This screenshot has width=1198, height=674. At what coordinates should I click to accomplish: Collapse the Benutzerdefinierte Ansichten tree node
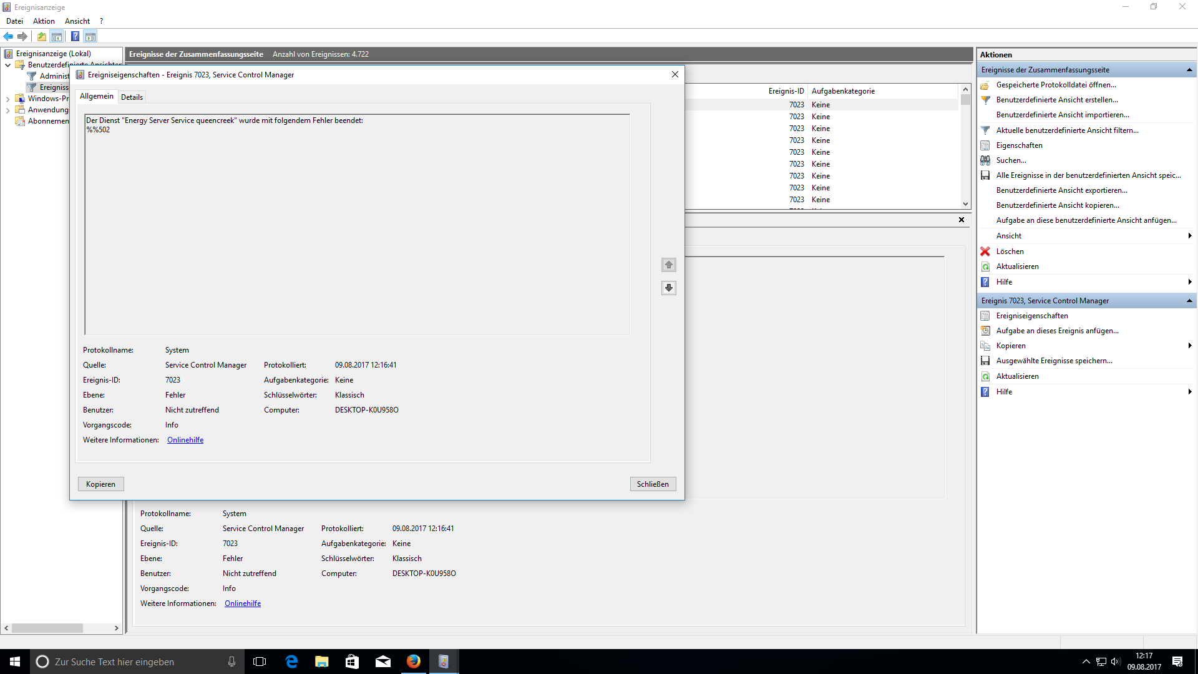point(7,65)
